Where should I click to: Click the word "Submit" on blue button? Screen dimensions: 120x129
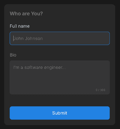pos(60,113)
